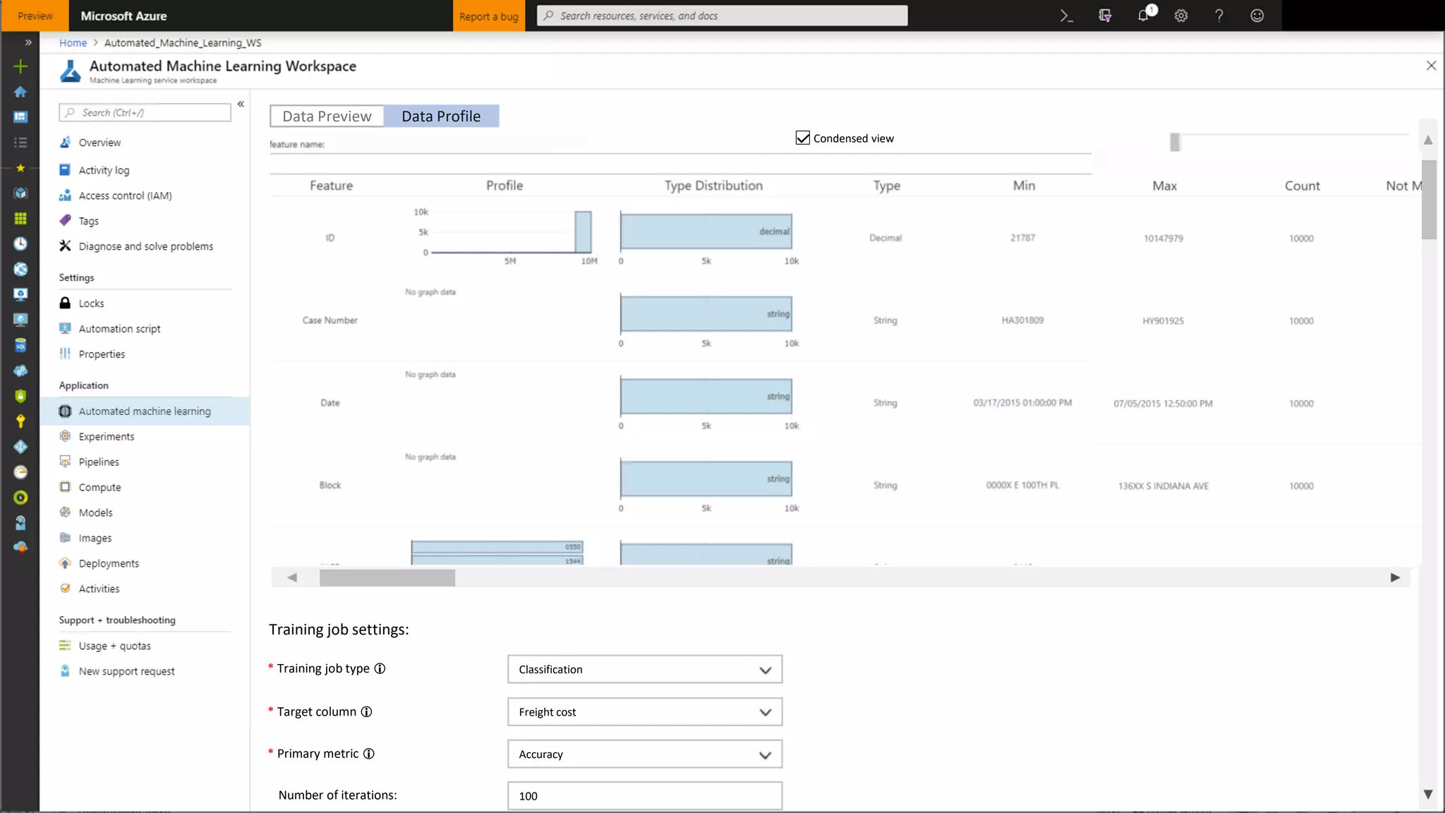The width and height of the screenshot is (1445, 813).
Task: Open the Dashboard icon in sidebar
Action: pos(20,117)
